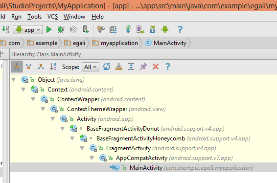Collapse the BaseFragmentActivityDonut node
Screen dimensions: 277x183
pos(63,129)
